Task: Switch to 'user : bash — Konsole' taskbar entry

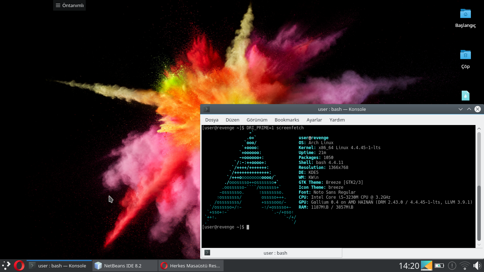Action: click(x=59, y=266)
